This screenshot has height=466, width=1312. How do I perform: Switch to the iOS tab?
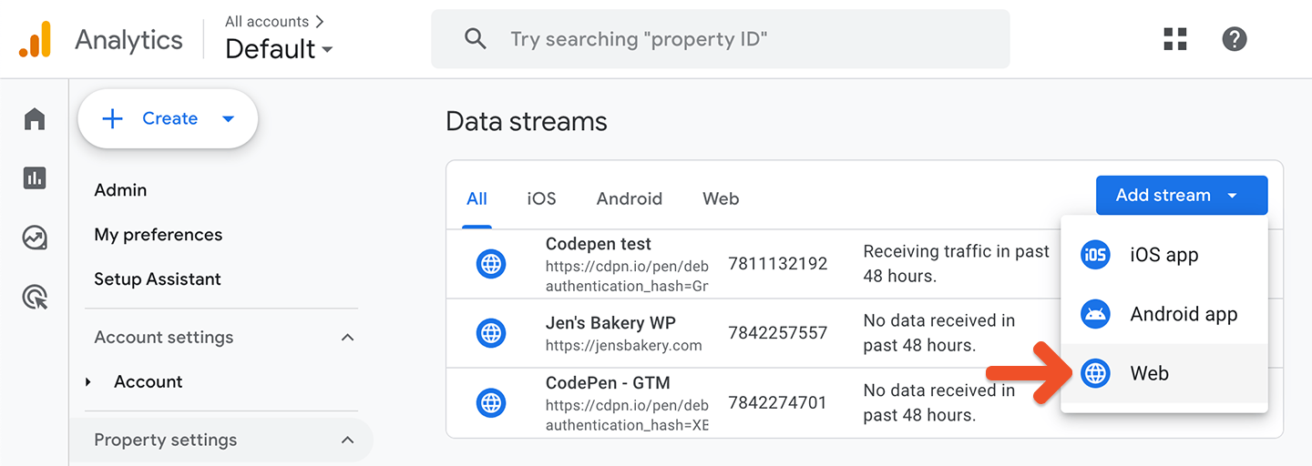pos(541,198)
